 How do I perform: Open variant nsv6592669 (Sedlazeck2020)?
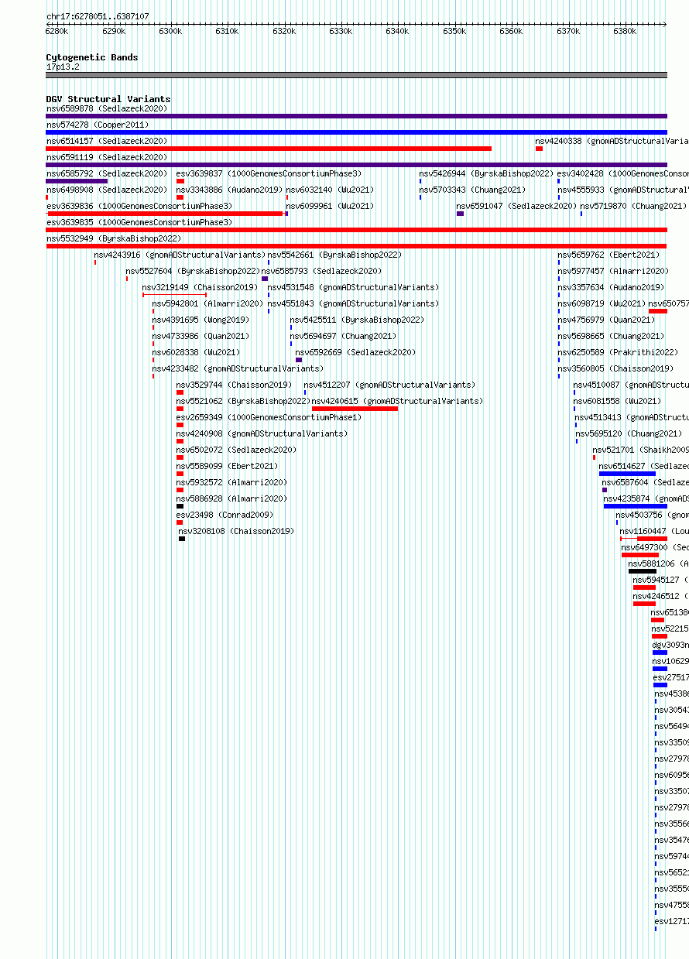(x=355, y=352)
